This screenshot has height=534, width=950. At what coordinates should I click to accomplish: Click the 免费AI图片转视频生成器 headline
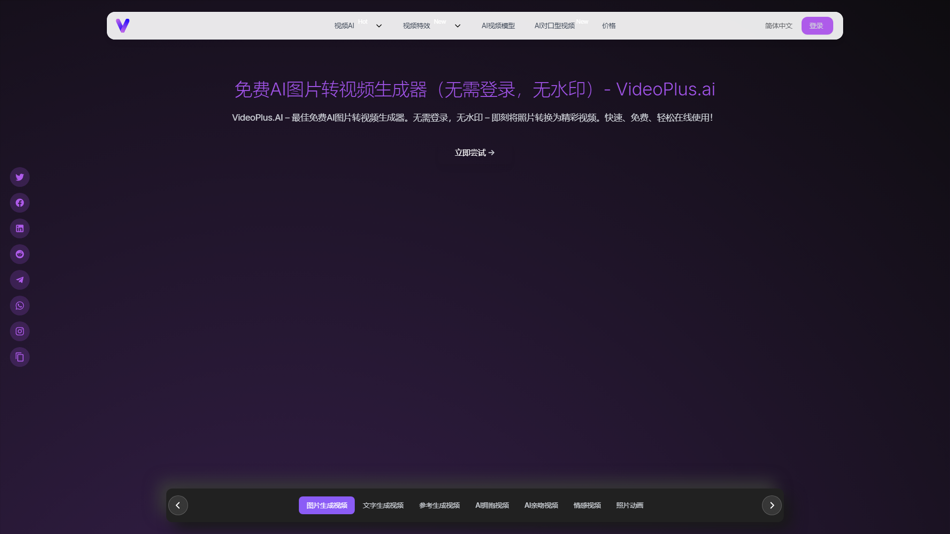[475, 89]
